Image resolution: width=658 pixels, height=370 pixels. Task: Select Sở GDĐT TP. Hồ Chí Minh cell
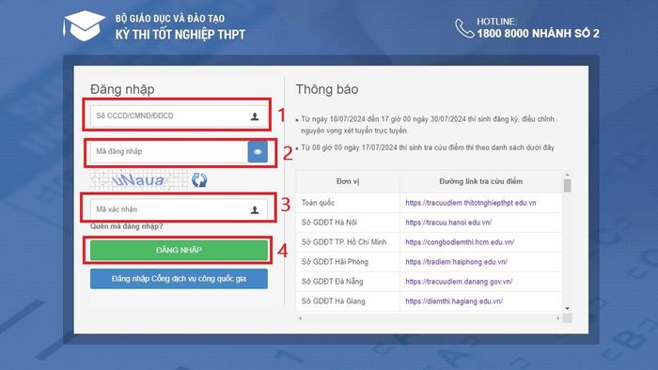348,242
